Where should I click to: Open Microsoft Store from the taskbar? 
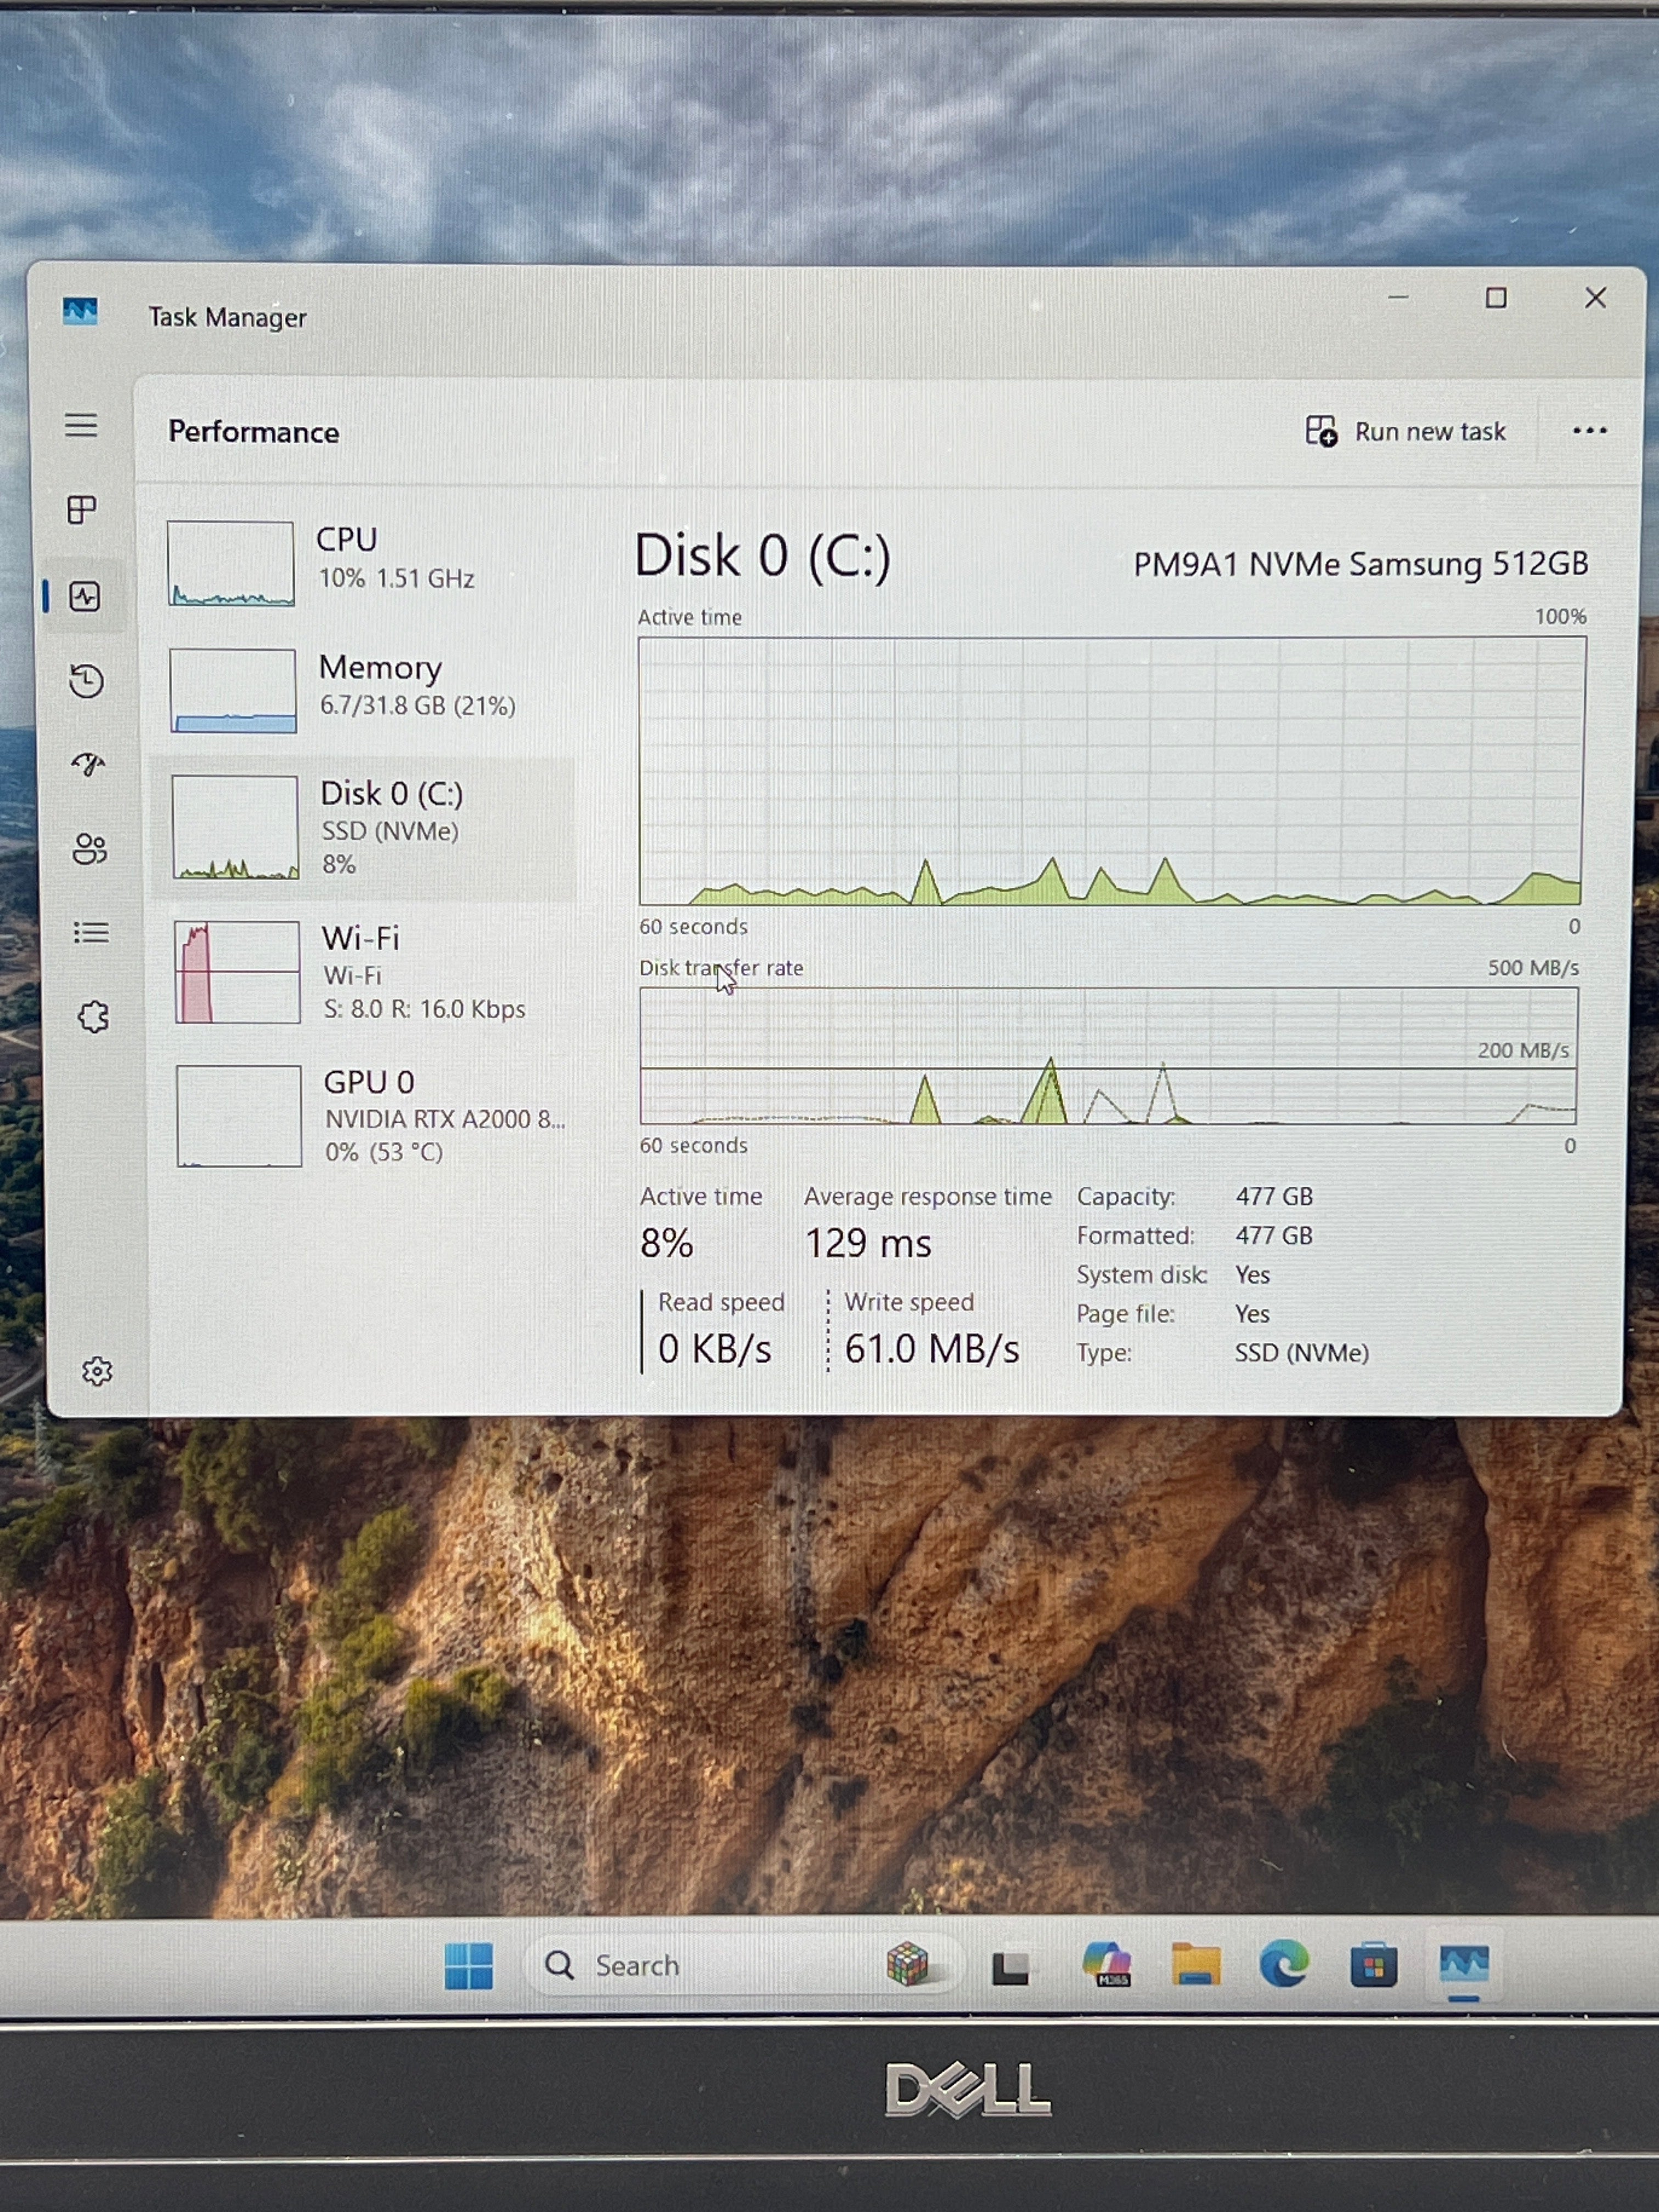coord(1374,1966)
